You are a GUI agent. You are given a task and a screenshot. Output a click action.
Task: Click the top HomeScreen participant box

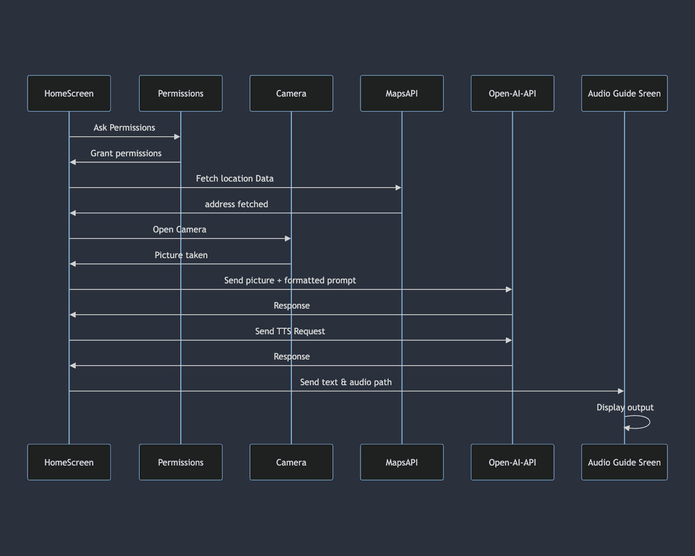(x=69, y=93)
